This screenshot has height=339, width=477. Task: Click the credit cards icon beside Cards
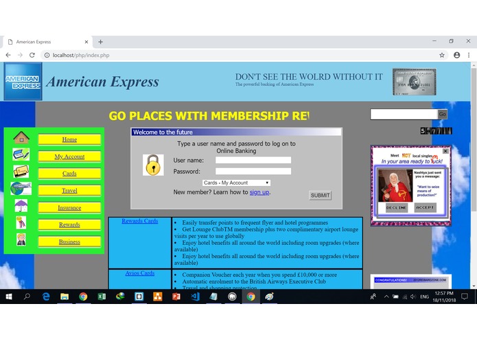pyautogui.click(x=21, y=171)
